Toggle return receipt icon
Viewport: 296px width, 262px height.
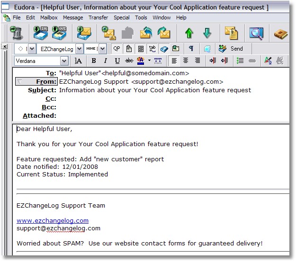(x=176, y=48)
